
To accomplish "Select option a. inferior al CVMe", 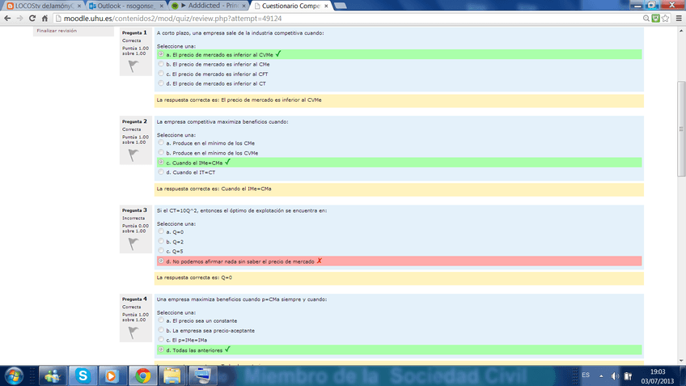I will point(161,54).
